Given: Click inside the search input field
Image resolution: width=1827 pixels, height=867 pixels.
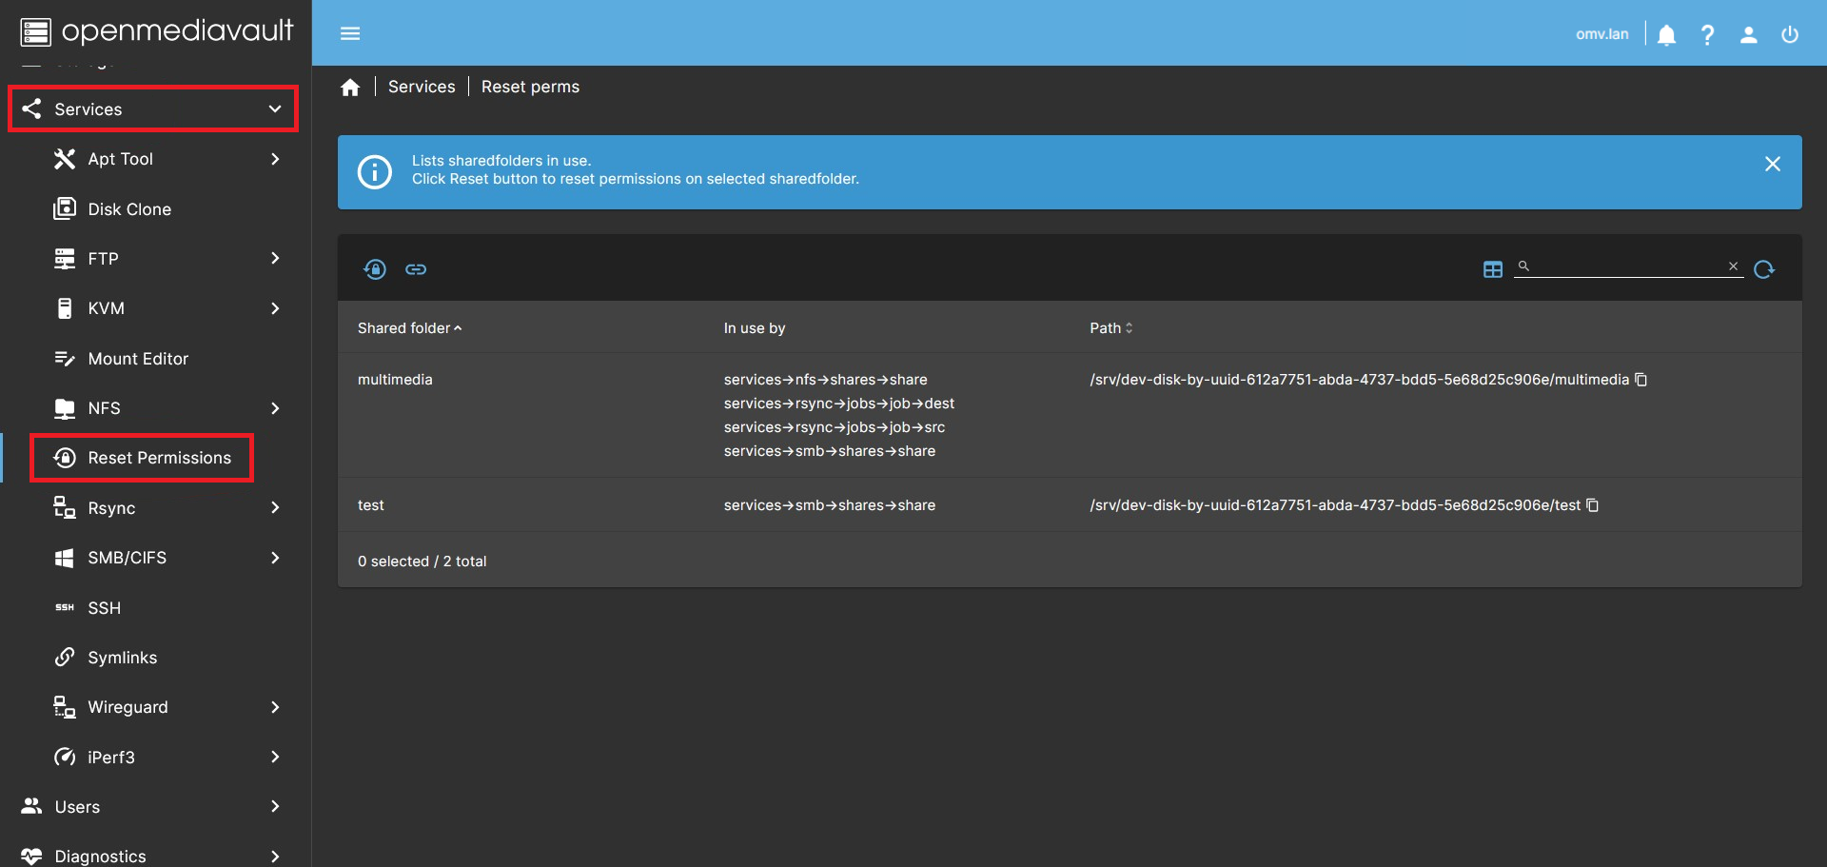Looking at the screenshot, I should [1627, 266].
